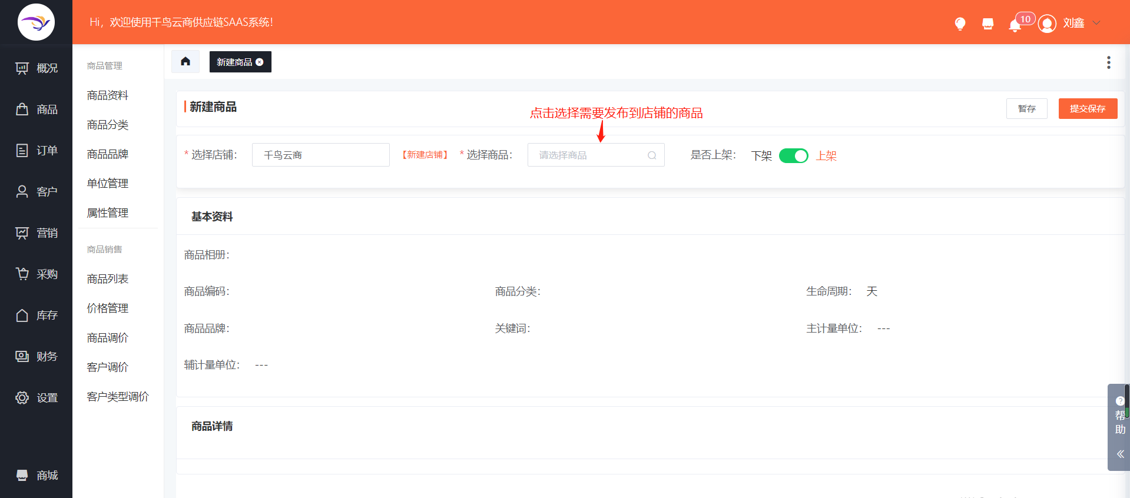Open 商品分类 menu item
Screen dimensions: 1130x498
108,125
